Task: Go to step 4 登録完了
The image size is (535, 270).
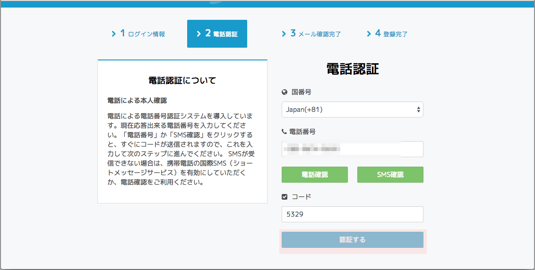Action: click(387, 34)
